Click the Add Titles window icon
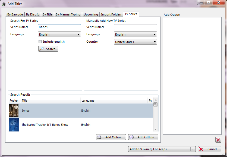The image size is (227, 157). click(4, 4)
